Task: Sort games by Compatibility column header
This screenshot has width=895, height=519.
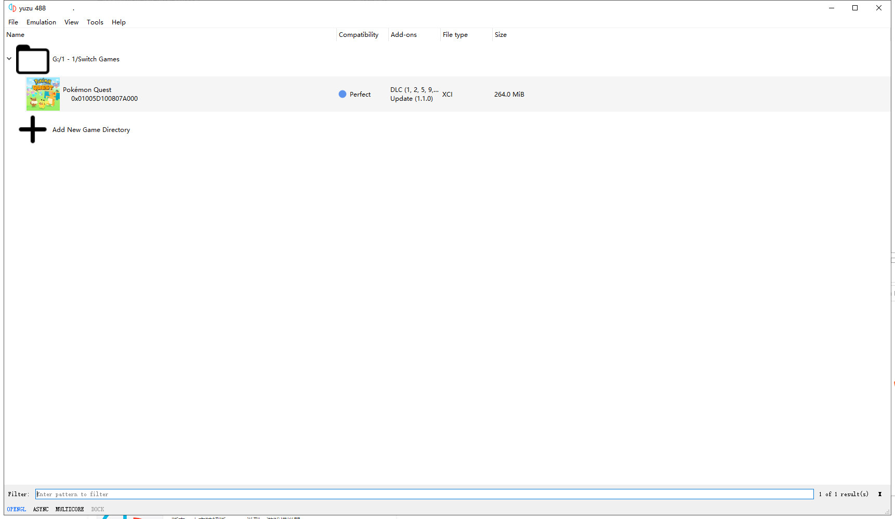Action: 359,35
